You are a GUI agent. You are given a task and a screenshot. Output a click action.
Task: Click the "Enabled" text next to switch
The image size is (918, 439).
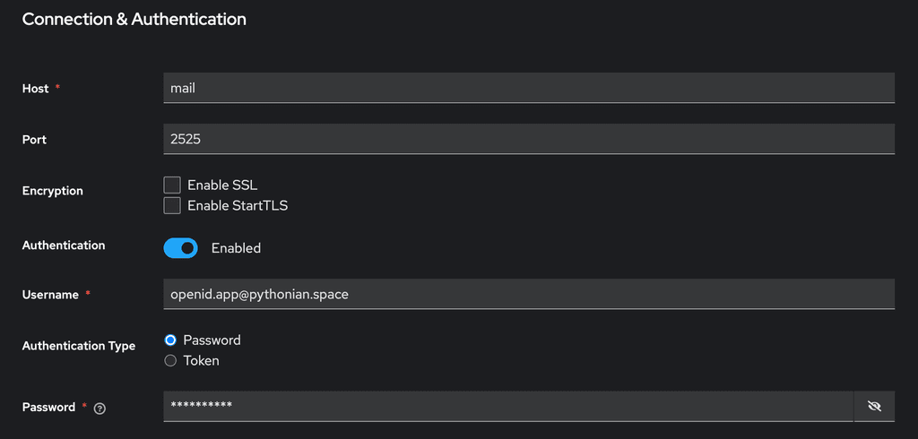click(x=236, y=248)
